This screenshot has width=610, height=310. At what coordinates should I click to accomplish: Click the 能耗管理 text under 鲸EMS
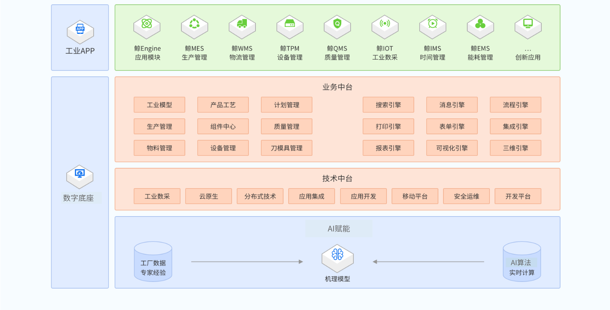click(481, 57)
